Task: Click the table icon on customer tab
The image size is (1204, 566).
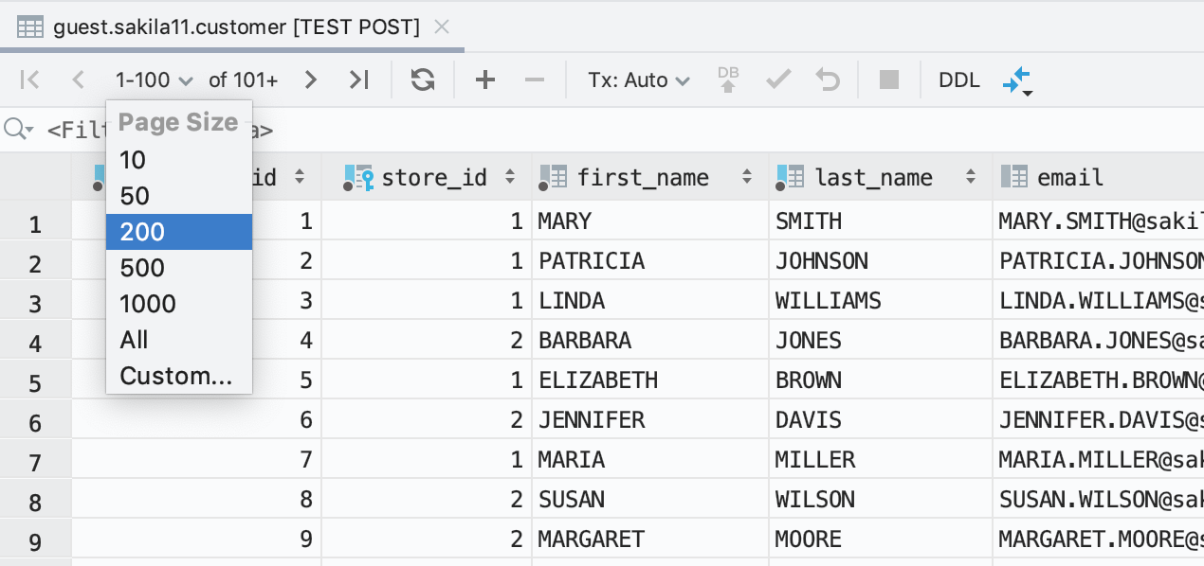Action: [x=30, y=27]
